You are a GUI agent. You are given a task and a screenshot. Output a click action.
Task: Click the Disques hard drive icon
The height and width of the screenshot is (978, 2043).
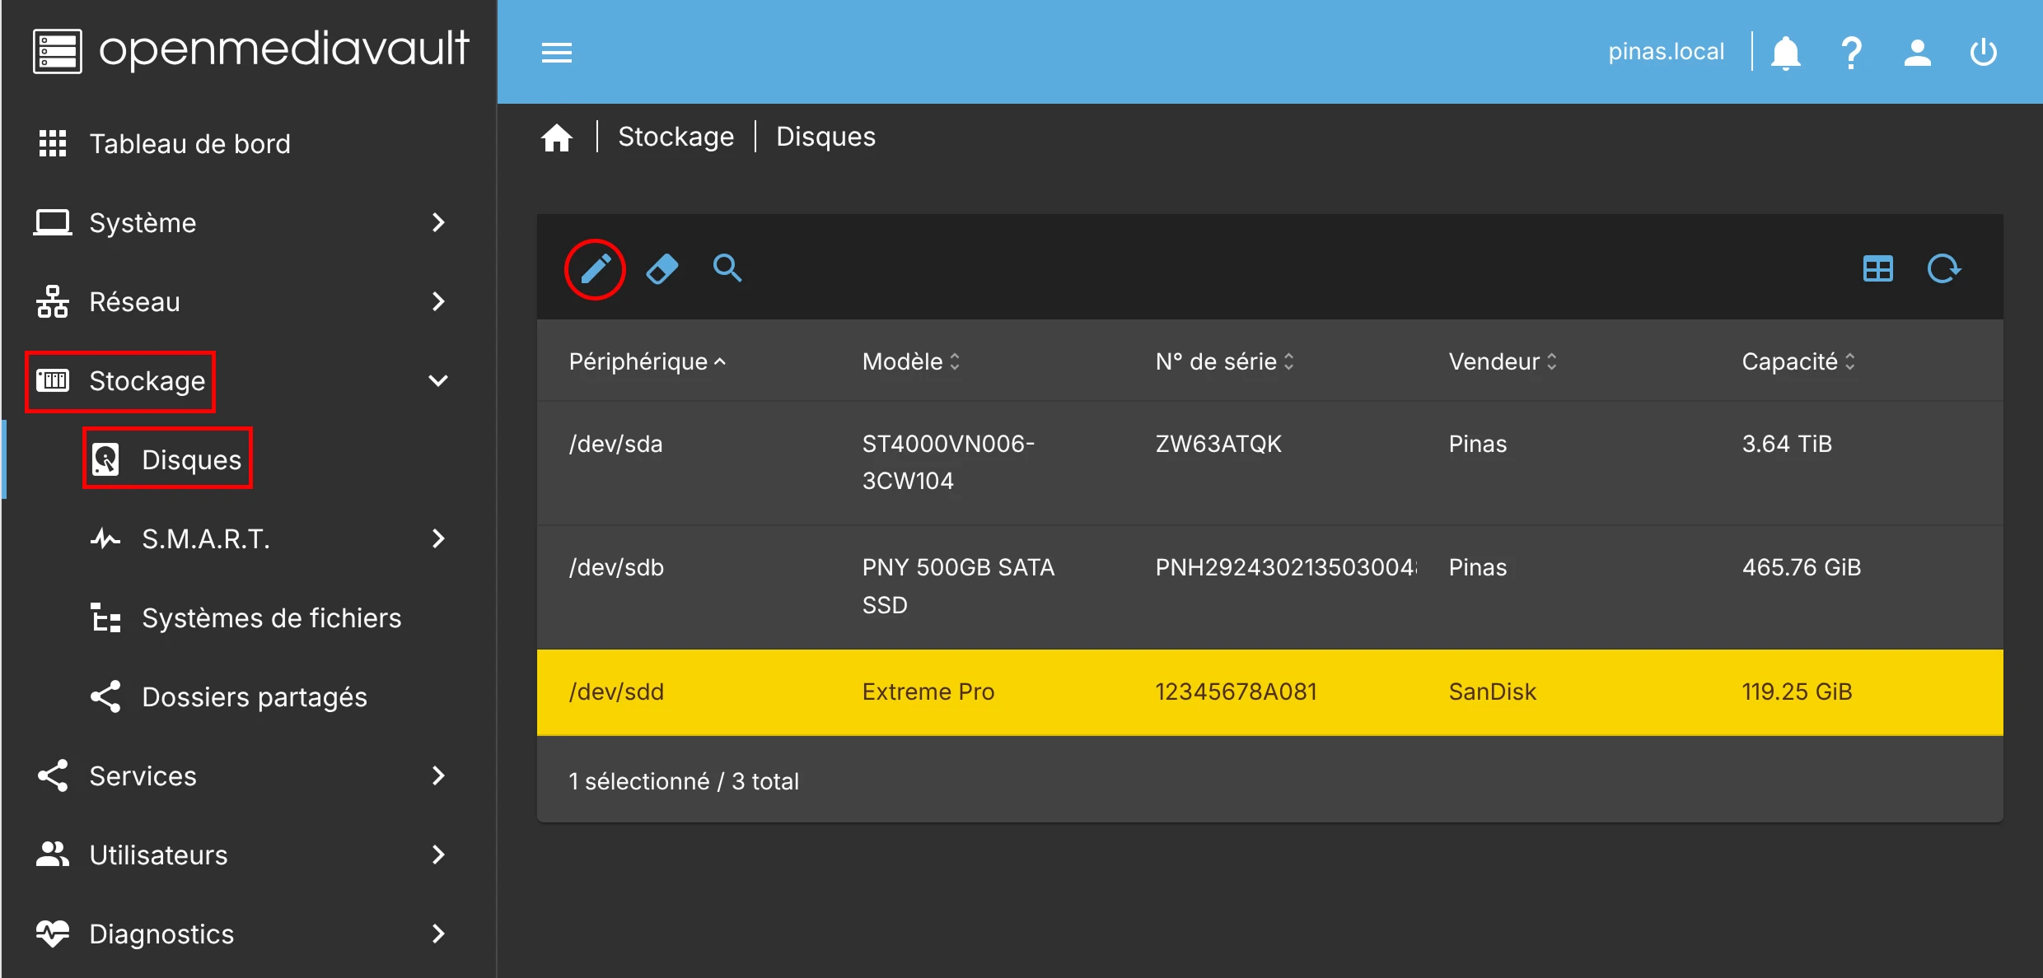point(105,459)
